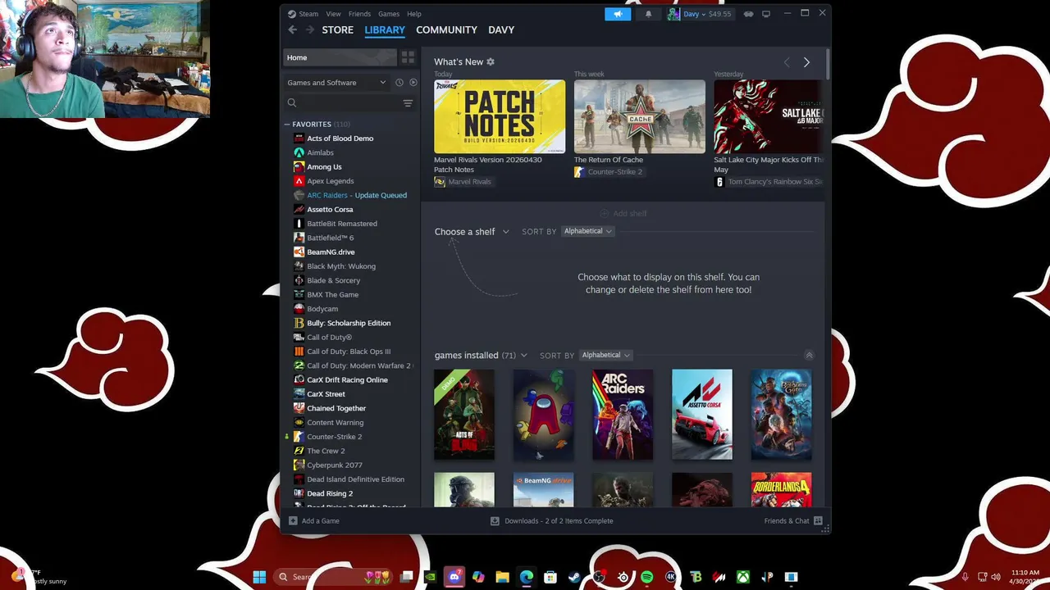Go back with the left arrow navigation button
Screen dimensions: 1050x590
tap(293, 29)
